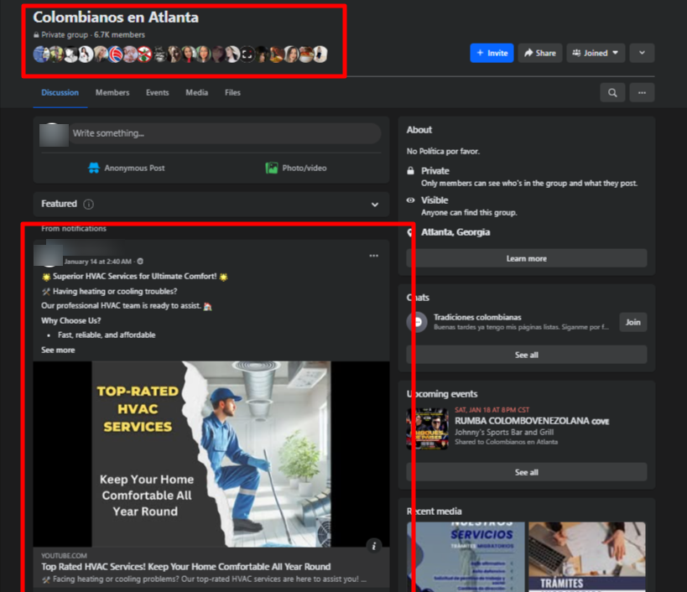
Task: Click the info icon on HVAC image
Action: (374, 546)
